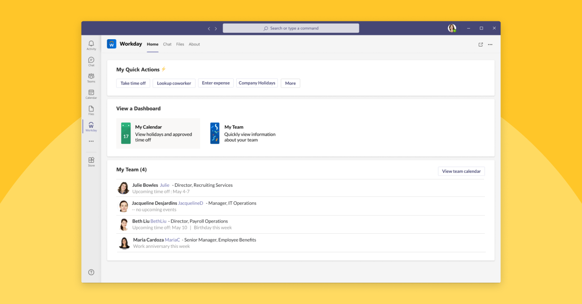This screenshot has height=304, width=582.
Task: Open the Teams section
Action: click(91, 78)
